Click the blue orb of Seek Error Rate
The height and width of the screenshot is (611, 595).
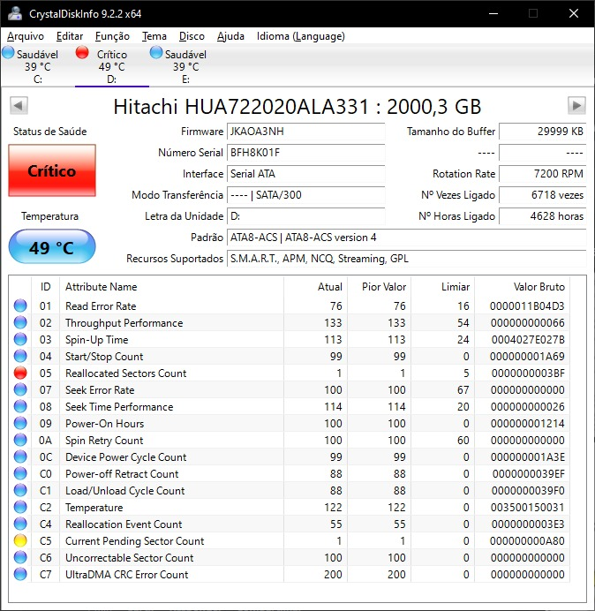coord(20,389)
